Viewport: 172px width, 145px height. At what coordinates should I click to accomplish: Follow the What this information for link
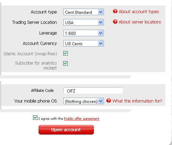pyautogui.click(x=137, y=101)
